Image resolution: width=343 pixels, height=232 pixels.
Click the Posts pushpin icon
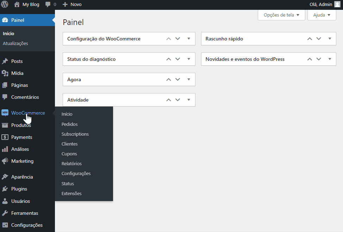5,61
